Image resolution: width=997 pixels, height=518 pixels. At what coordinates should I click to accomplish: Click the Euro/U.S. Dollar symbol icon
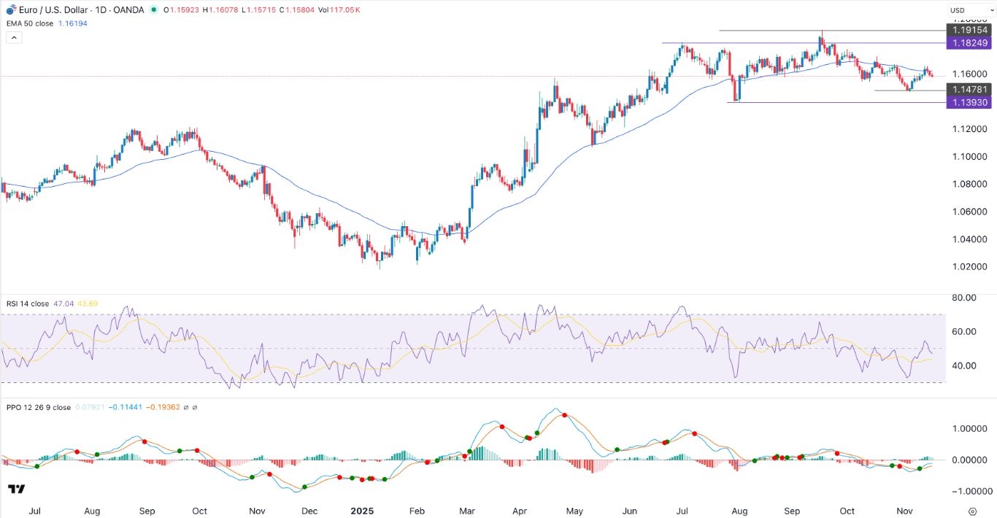pos(9,9)
